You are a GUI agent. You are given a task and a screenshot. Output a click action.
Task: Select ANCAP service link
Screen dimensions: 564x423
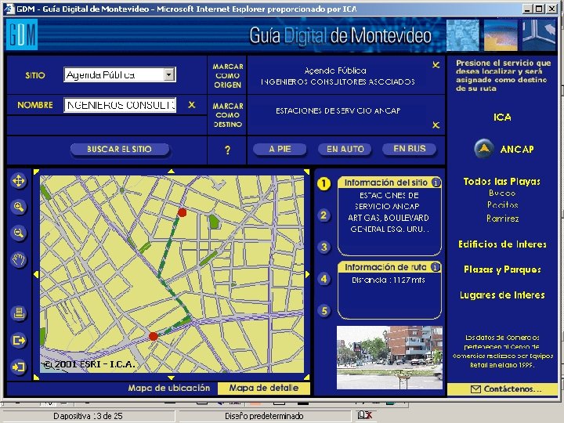point(517,149)
